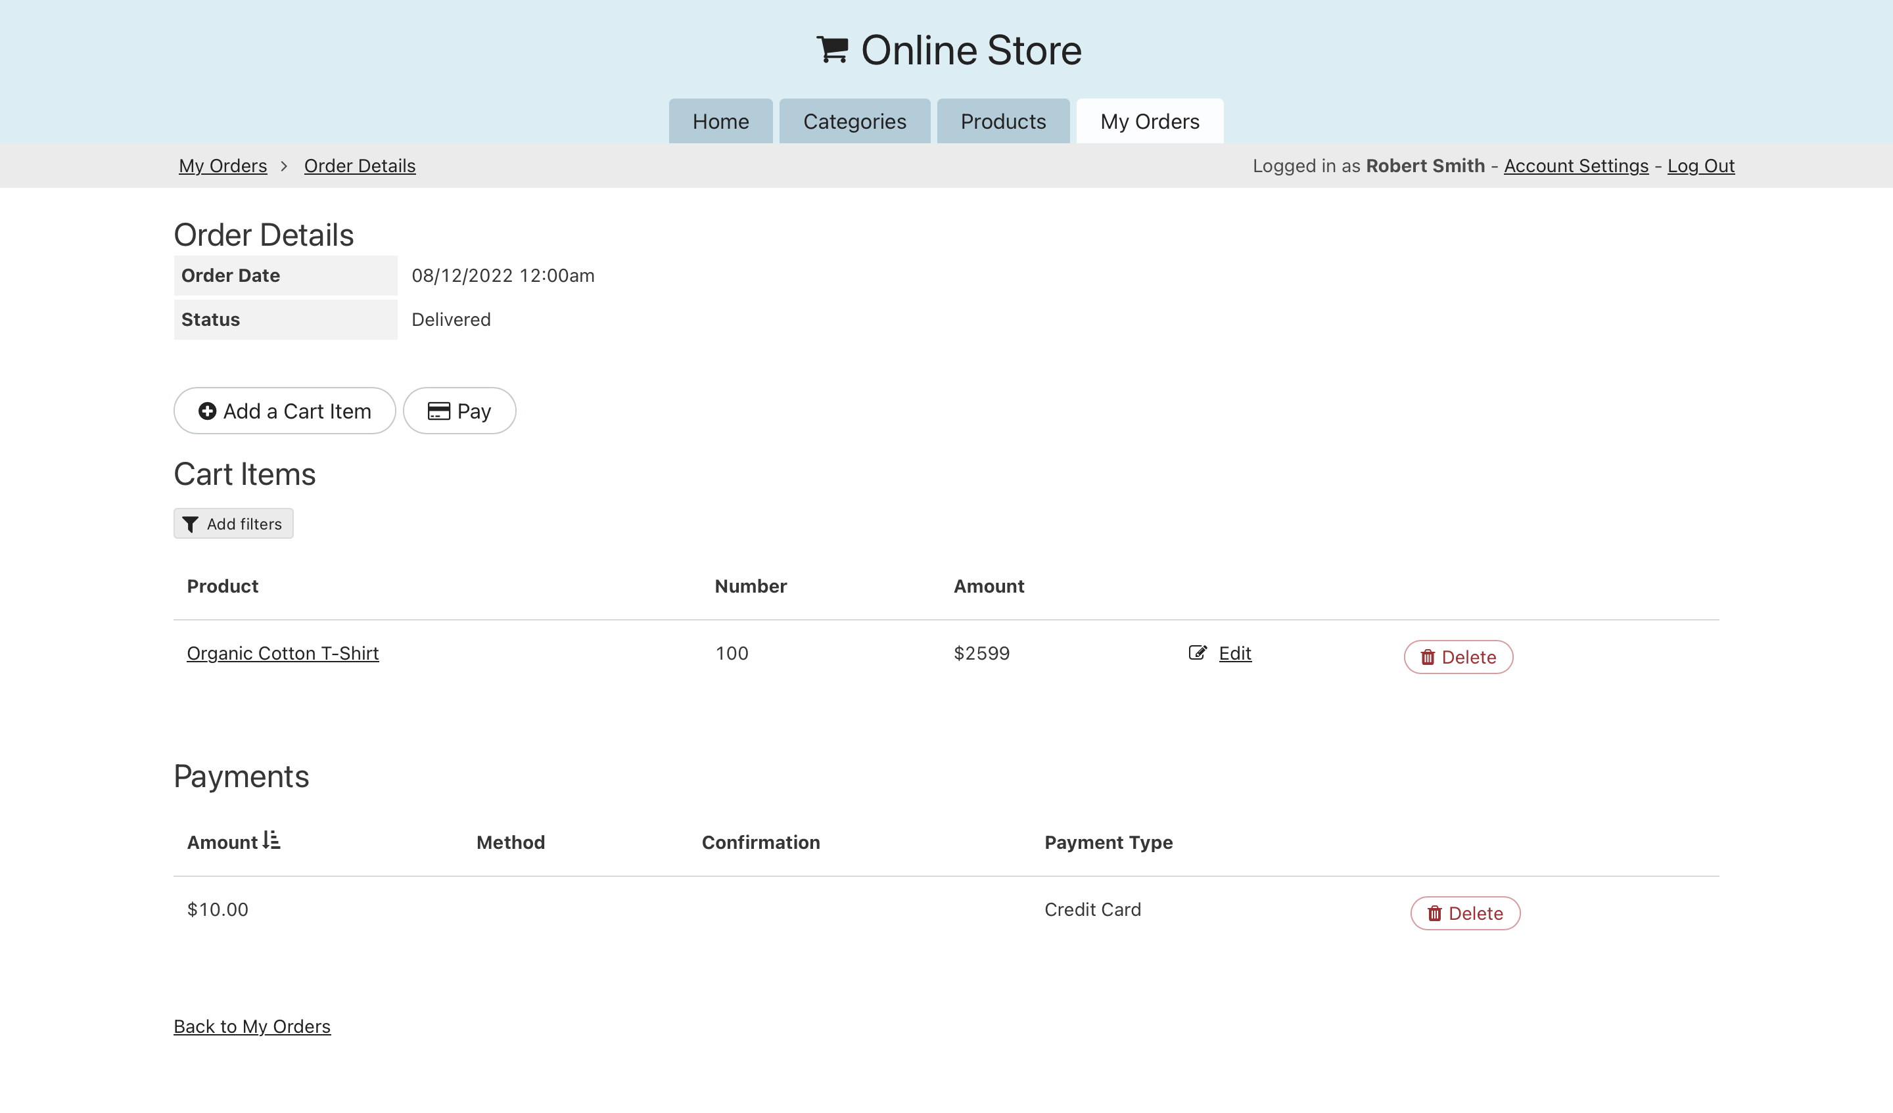This screenshot has width=1893, height=1113.
Task: Click the Edit link for cart item
Action: [x=1234, y=653]
